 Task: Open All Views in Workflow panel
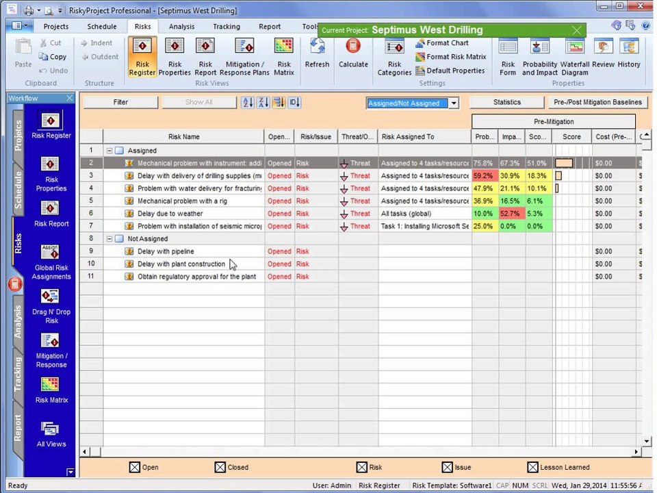[x=51, y=434]
